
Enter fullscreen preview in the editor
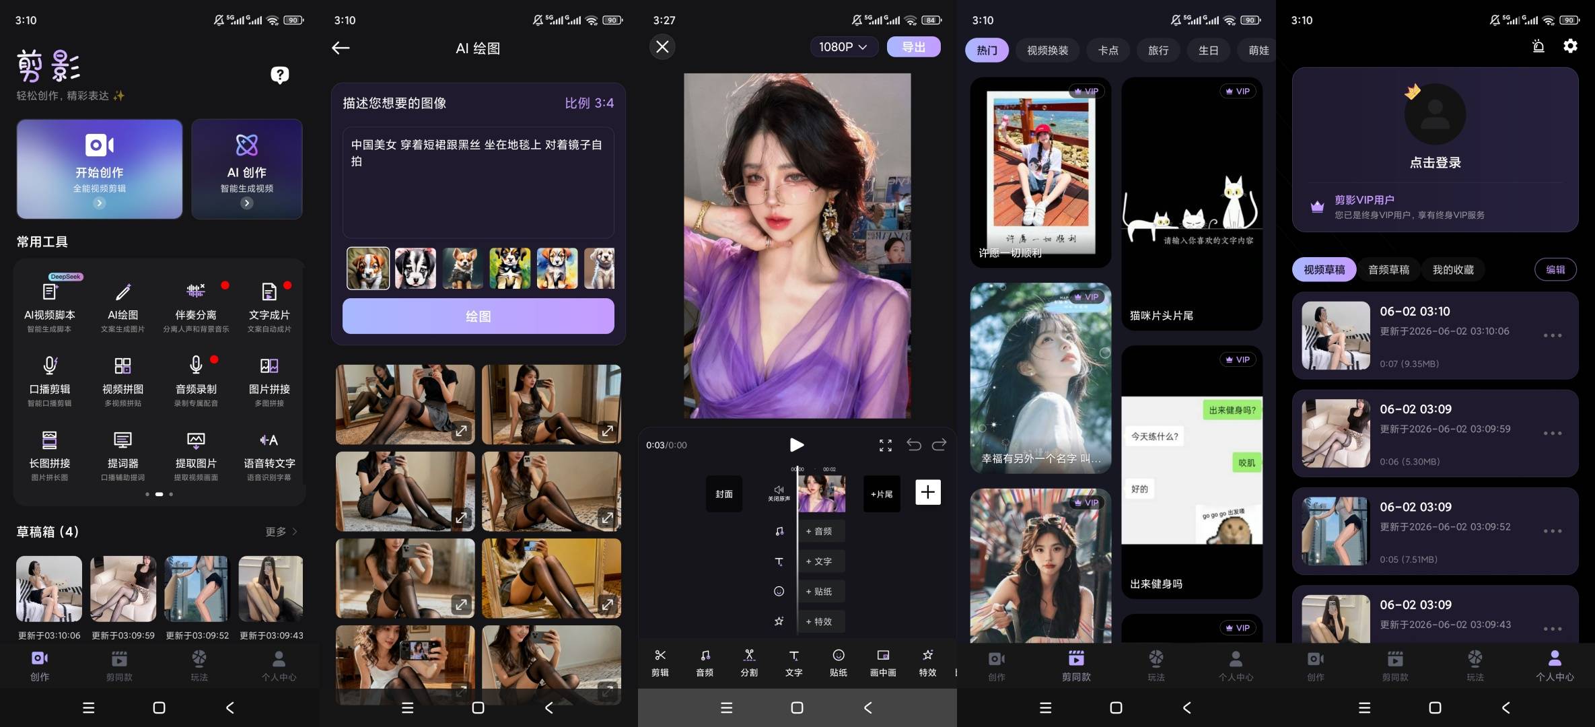pyautogui.click(x=886, y=445)
